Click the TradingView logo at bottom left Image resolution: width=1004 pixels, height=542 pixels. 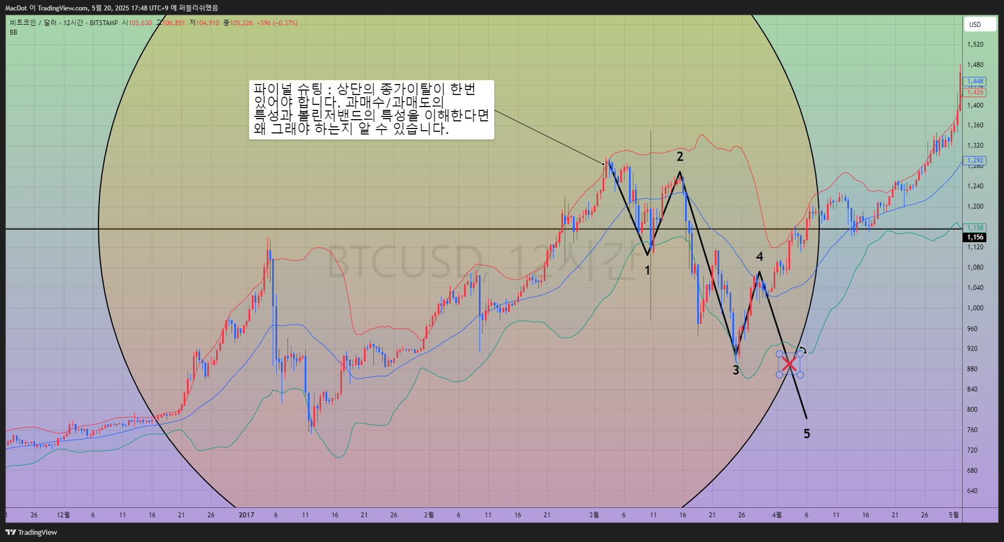tap(31, 532)
